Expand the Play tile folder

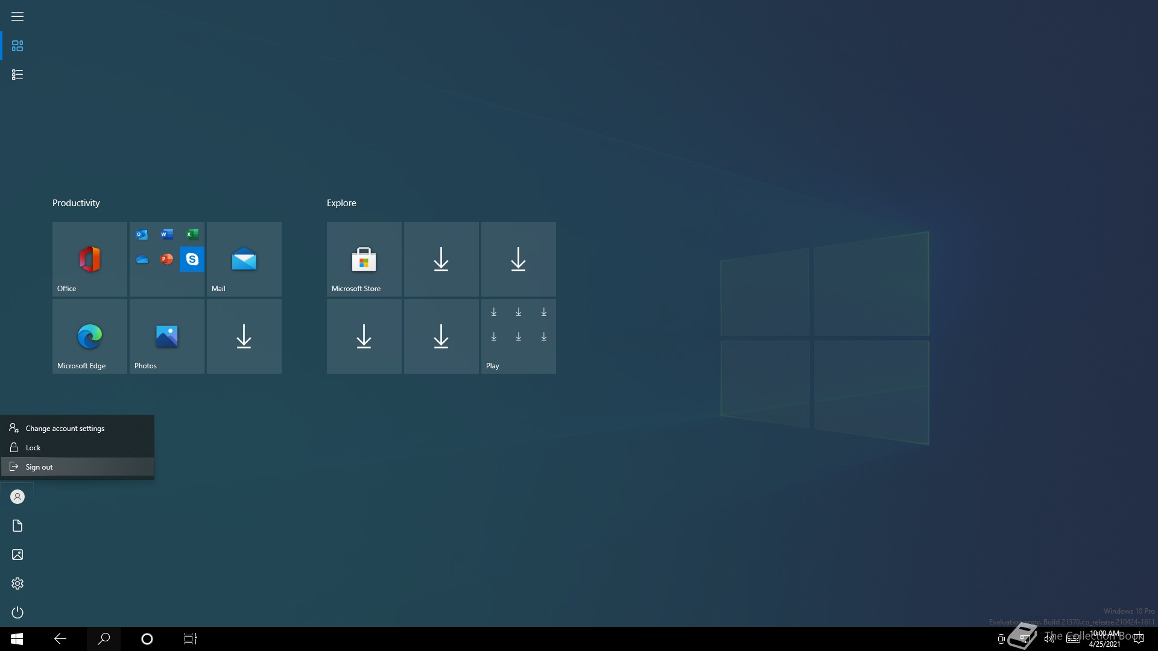[x=519, y=336]
